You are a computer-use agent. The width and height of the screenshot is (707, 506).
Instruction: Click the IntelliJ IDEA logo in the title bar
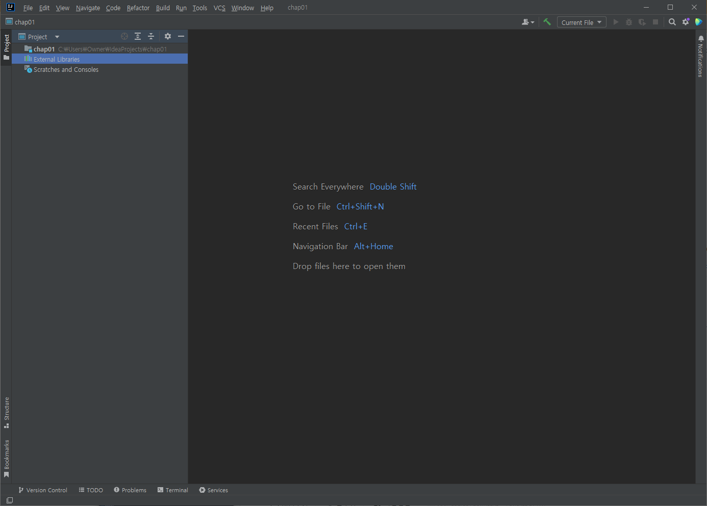click(10, 7)
